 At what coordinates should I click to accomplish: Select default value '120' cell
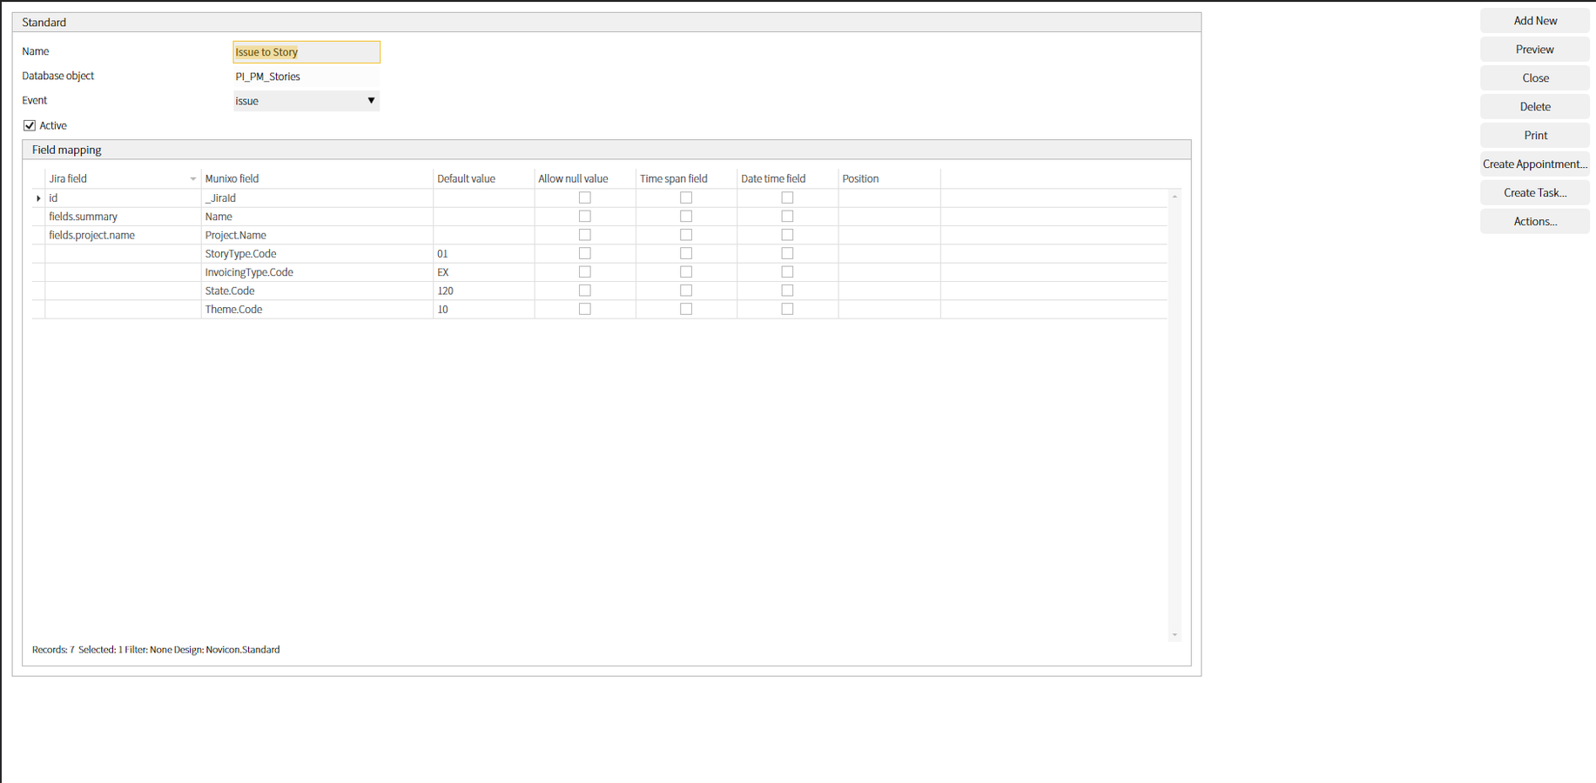[x=483, y=291]
